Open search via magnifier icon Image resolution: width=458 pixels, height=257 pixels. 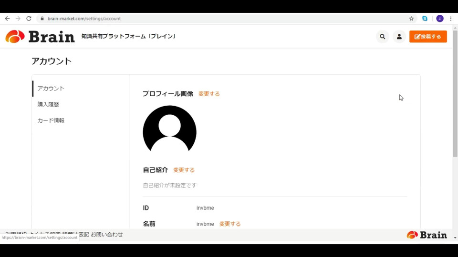pyautogui.click(x=382, y=37)
